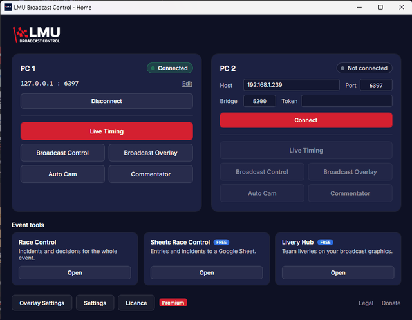Click the PC 2 Not connected status badge
This screenshot has height=320, width=412.
click(364, 68)
